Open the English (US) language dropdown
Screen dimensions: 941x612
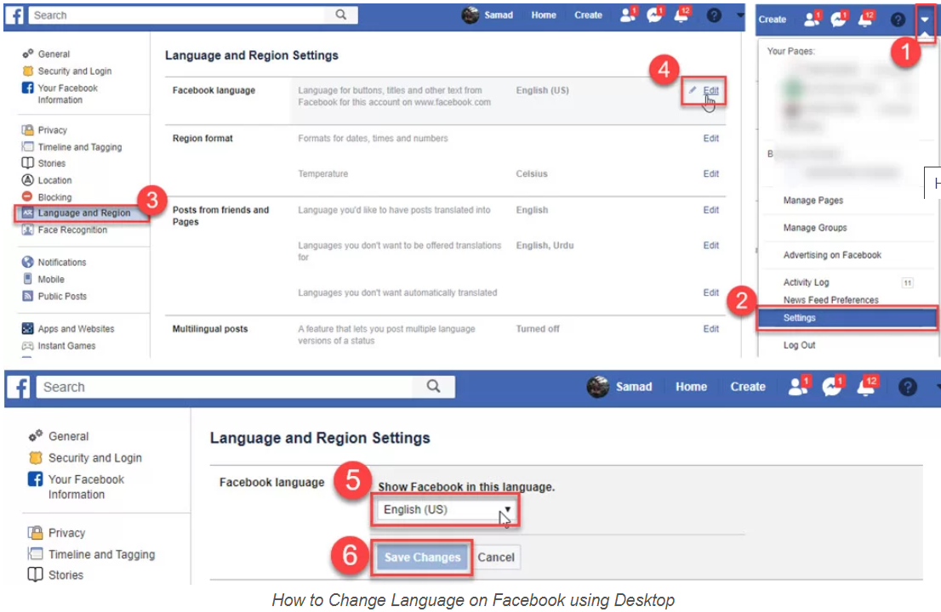coord(445,509)
